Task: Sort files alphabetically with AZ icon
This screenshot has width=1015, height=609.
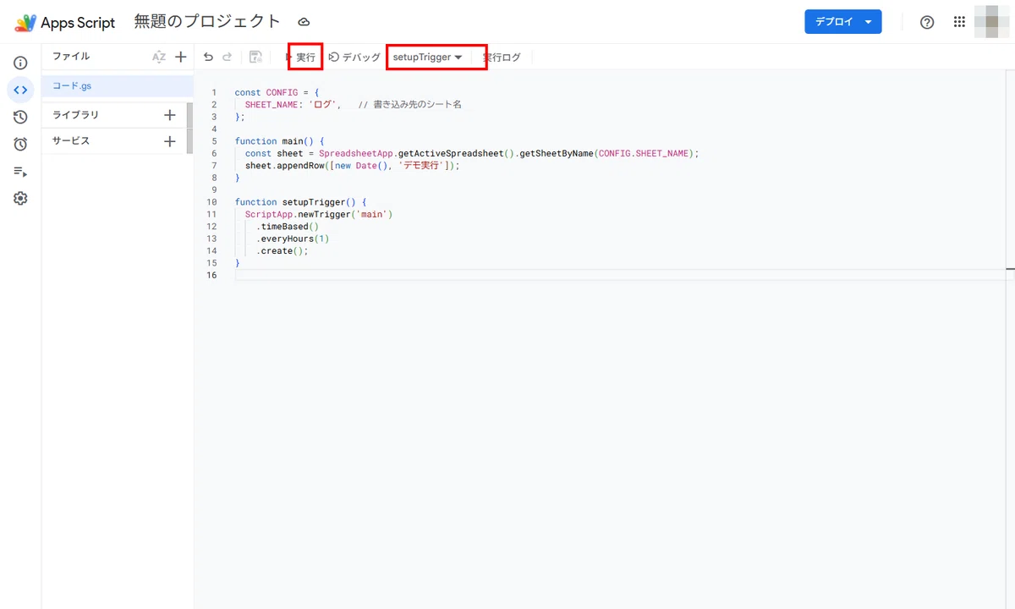Action: (159, 57)
